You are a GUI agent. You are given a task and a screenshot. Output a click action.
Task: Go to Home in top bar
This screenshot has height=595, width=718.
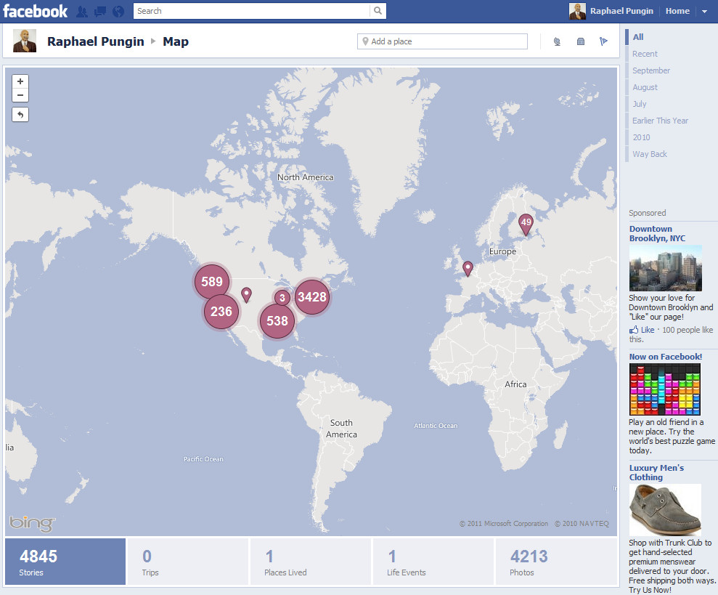pyautogui.click(x=677, y=11)
